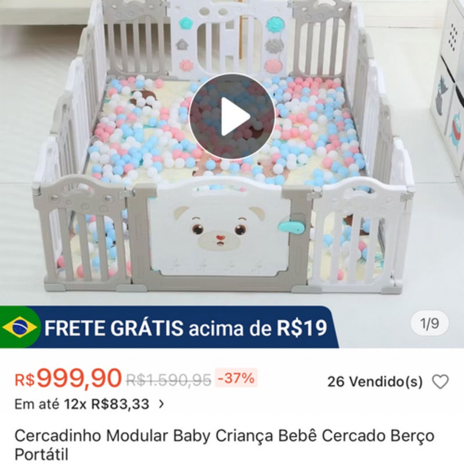This screenshot has width=464, height=464.
Task: Click the teal door latch in product image
Action: pyautogui.click(x=292, y=227)
